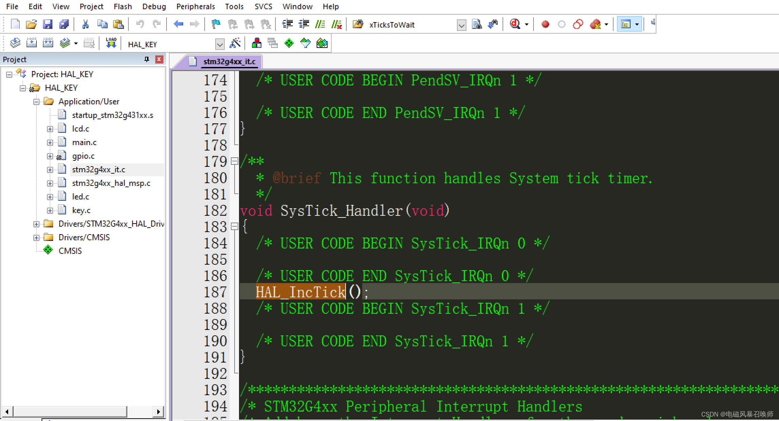Open the Peripherals menu
This screenshot has width=779, height=421.
pyautogui.click(x=195, y=6)
